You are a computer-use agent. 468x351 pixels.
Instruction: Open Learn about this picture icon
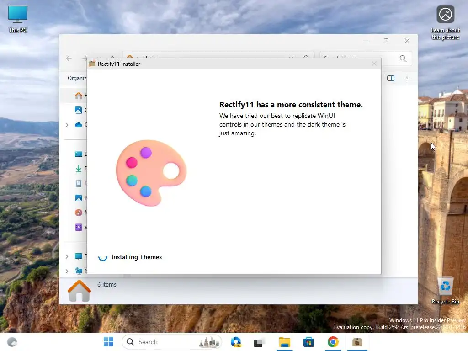point(445,22)
